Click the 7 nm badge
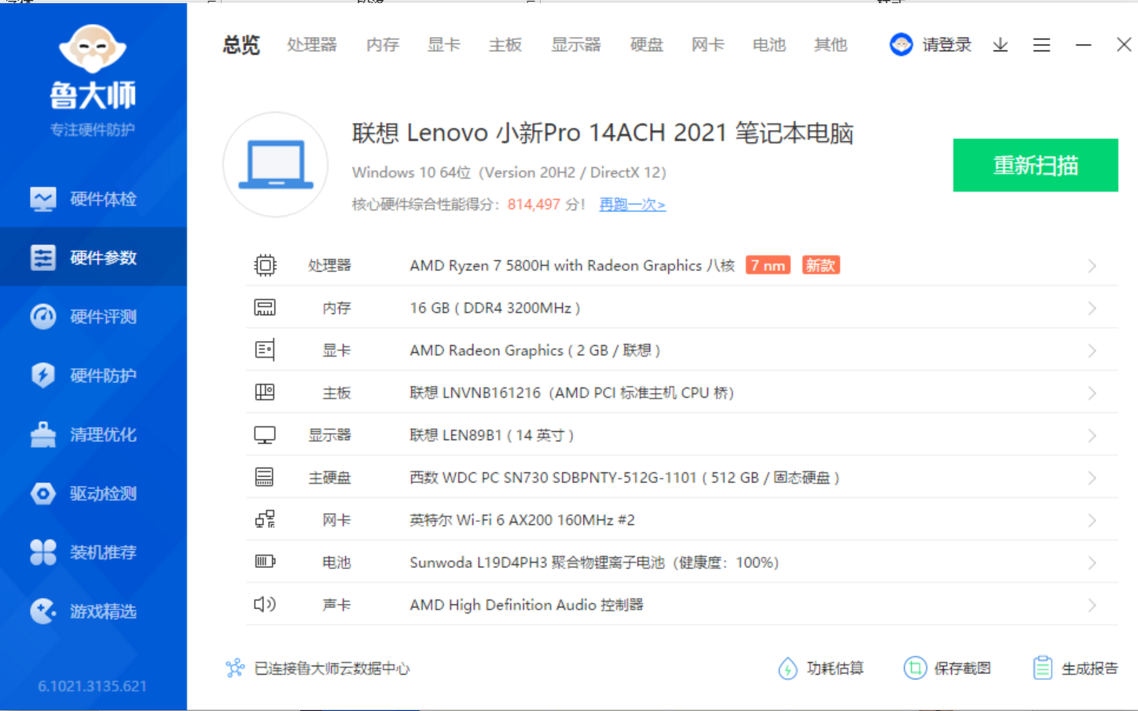The image size is (1138, 711). (768, 266)
